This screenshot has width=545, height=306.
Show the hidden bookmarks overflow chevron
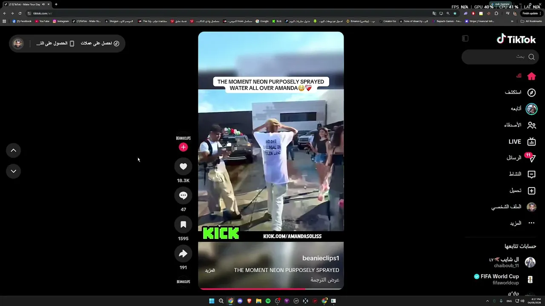(x=512, y=21)
